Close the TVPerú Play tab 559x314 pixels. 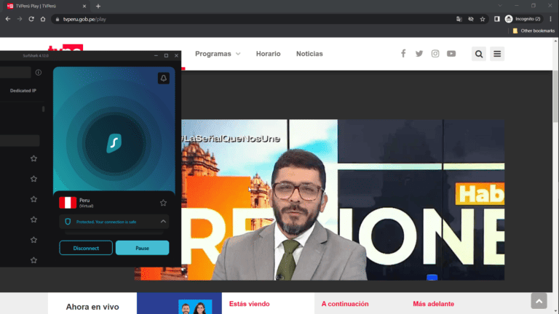coord(84,6)
